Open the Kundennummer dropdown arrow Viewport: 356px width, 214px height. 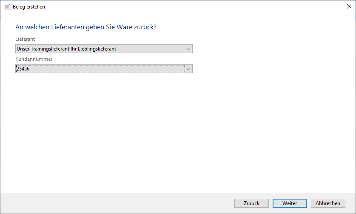(189, 69)
